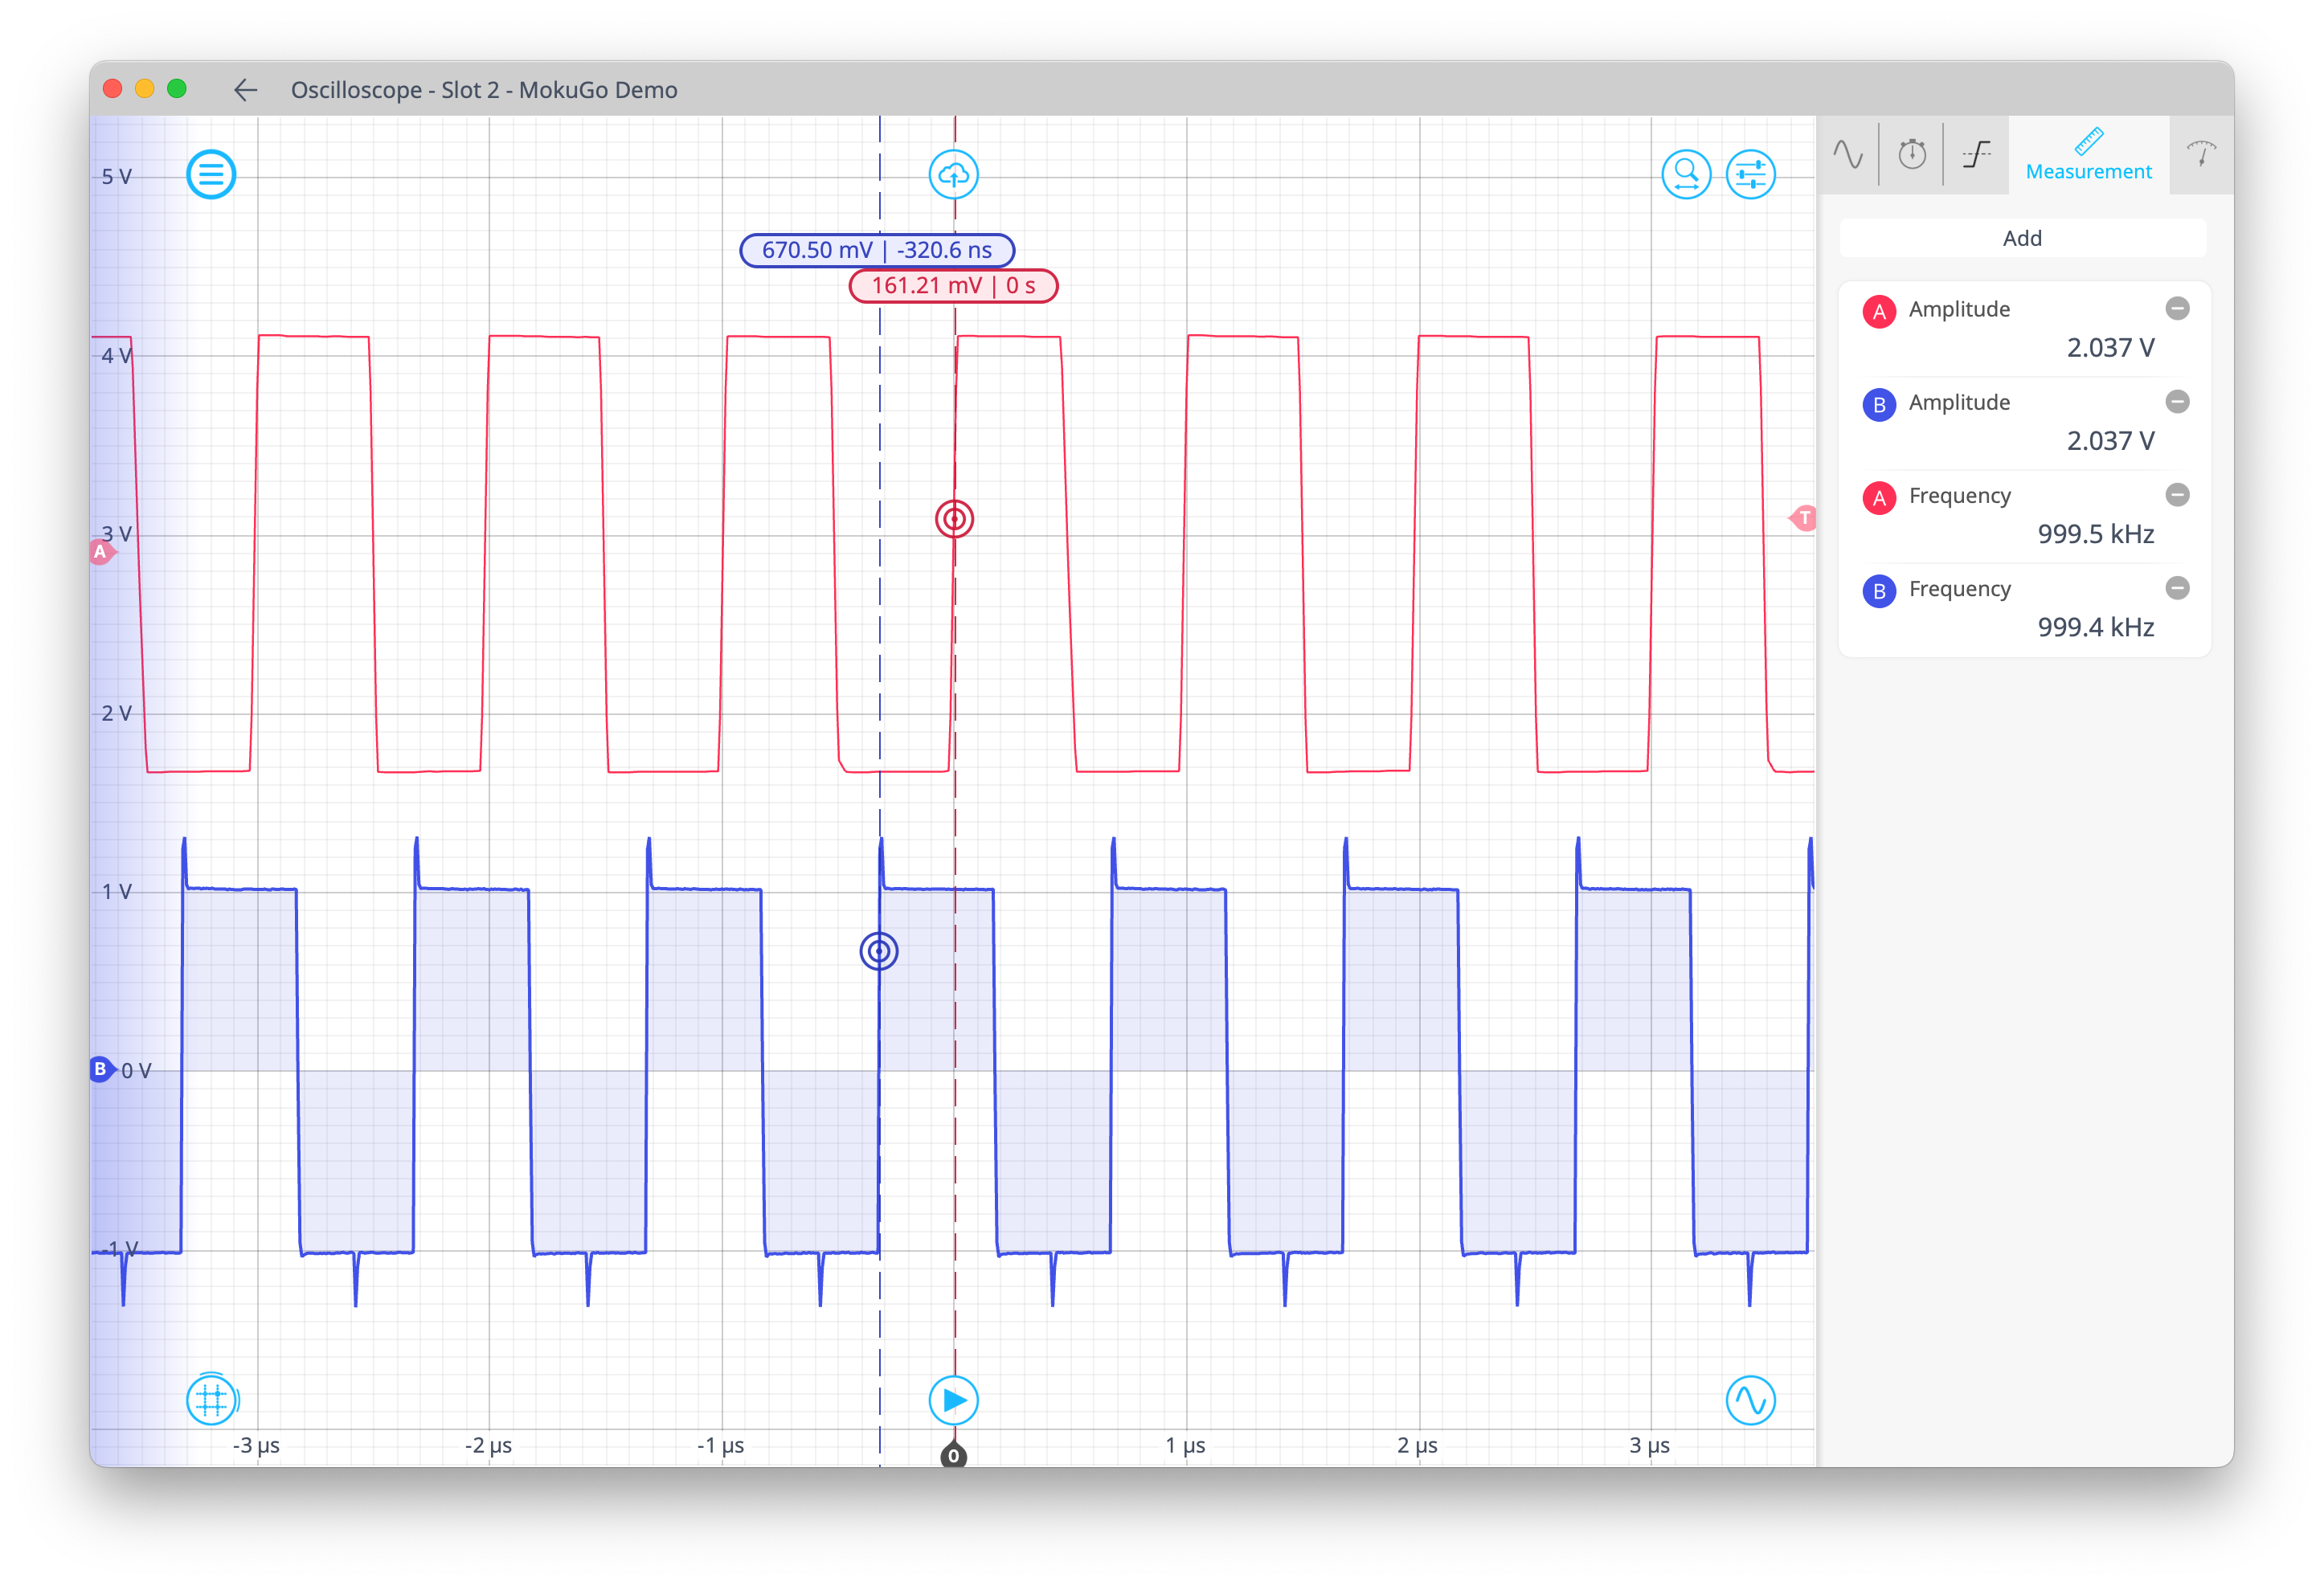The width and height of the screenshot is (2324, 1586).
Task: Click the blue cursor label 670.50 mV
Action: coord(876,250)
